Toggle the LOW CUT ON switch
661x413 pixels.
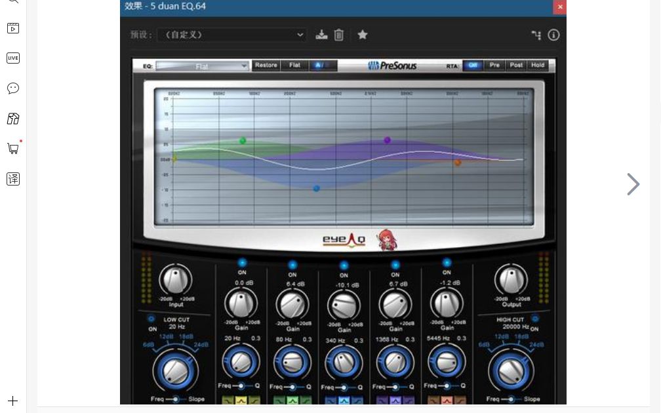151,319
